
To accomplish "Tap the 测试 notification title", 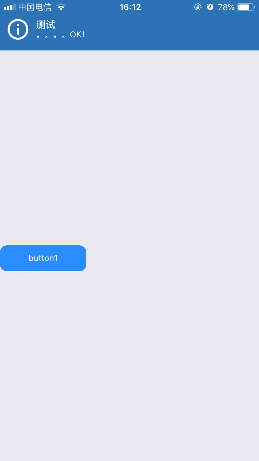I will 46,25.
